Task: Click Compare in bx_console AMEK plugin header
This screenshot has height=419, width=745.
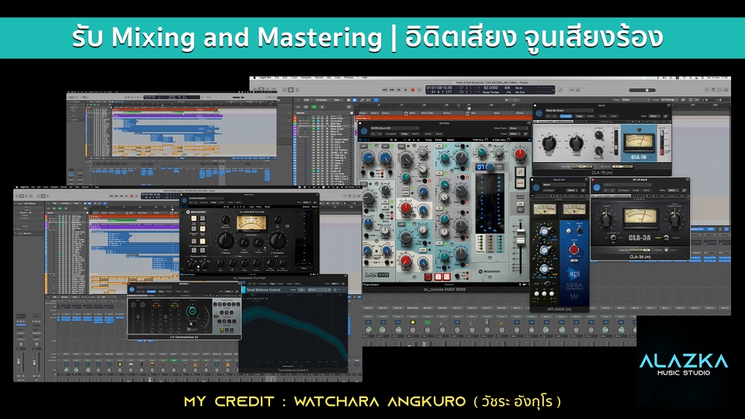Action: [390, 134]
